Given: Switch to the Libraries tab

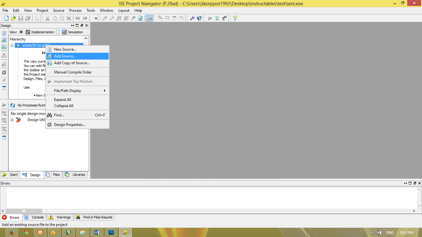Looking at the screenshot, I should tap(75, 175).
